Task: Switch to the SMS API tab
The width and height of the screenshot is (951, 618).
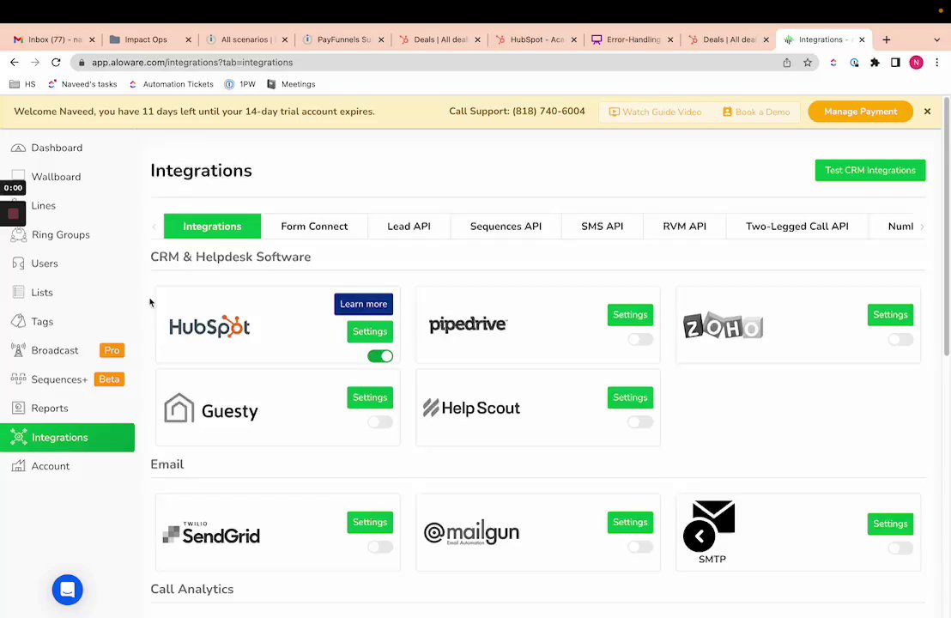Action: click(x=603, y=227)
